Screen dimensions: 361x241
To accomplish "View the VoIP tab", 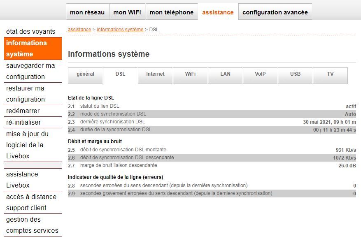I will click(x=260, y=75).
